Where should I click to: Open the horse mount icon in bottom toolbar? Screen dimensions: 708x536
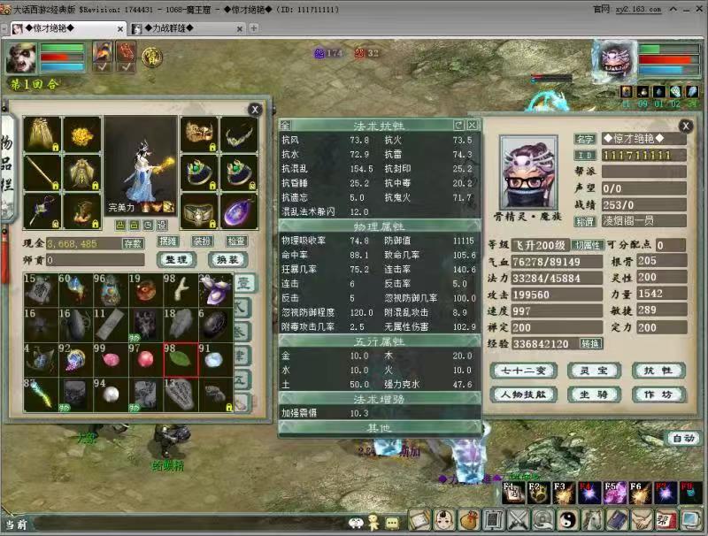pos(592,520)
